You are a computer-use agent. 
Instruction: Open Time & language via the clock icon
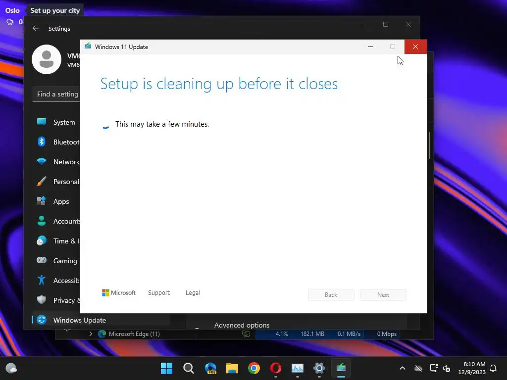[42, 241]
